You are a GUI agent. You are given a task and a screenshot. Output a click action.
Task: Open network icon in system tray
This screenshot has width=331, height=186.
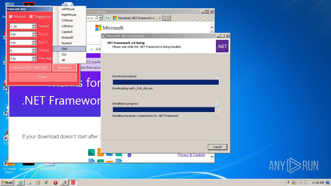tap(294, 183)
